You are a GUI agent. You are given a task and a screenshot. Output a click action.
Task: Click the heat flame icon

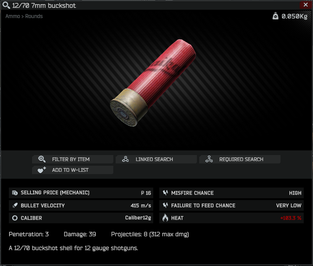165,218
